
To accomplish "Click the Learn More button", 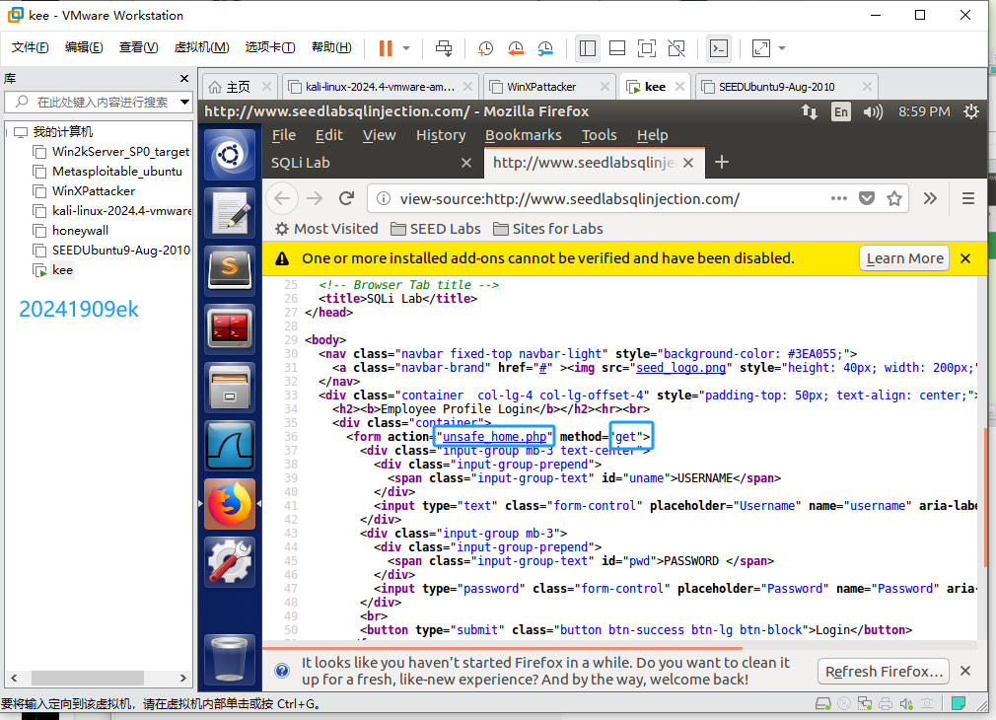I will click(x=904, y=258).
